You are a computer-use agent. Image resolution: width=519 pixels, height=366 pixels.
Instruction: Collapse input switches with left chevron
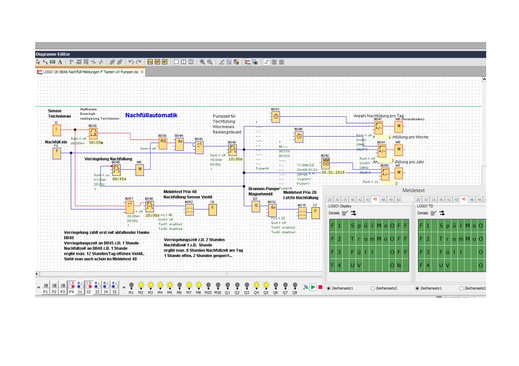click(38, 287)
